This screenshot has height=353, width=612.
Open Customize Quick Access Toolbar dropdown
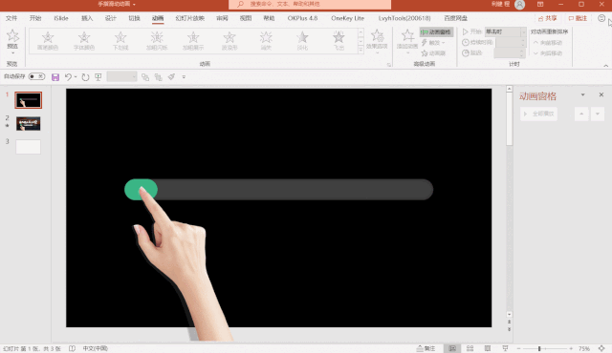(x=184, y=77)
